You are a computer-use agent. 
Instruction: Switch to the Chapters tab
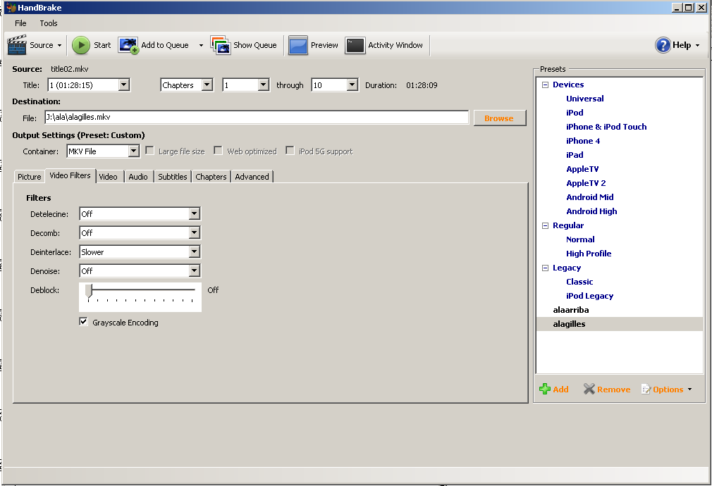pos(211,177)
